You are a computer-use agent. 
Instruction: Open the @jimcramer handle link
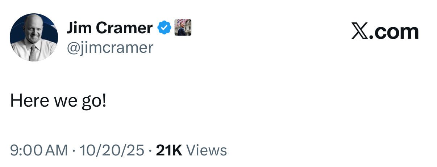[110, 47]
